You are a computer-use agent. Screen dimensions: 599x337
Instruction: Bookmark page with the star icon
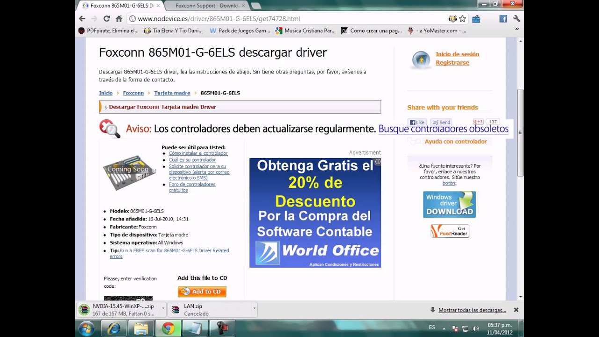tap(463, 19)
